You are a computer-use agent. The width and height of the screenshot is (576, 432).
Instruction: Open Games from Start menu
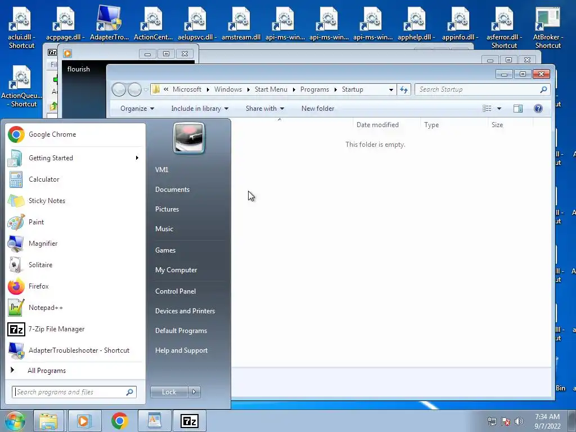(x=165, y=250)
